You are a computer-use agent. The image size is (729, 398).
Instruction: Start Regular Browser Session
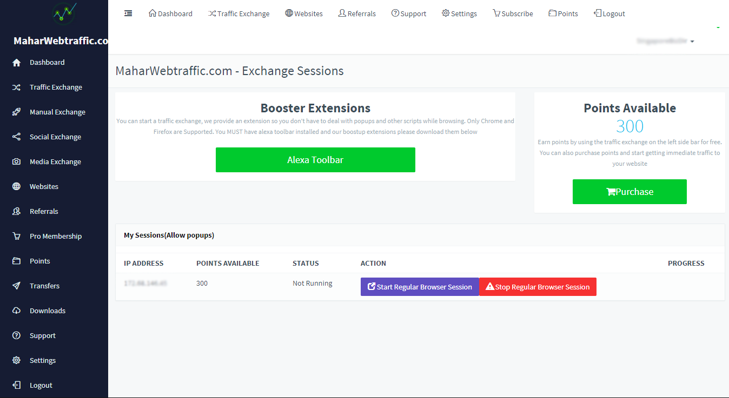pos(420,287)
